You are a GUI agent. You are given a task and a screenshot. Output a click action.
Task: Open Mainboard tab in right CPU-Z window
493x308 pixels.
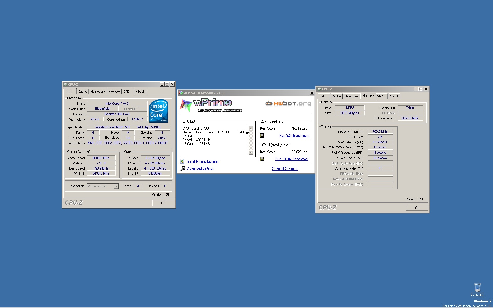click(352, 96)
